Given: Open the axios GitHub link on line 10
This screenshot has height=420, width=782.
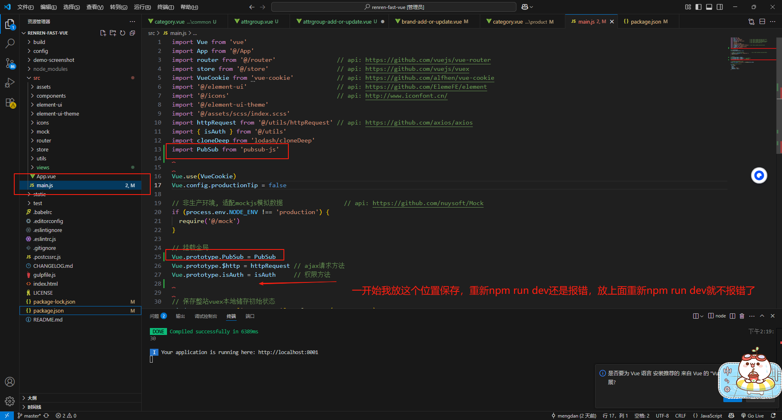Looking at the screenshot, I should click(419, 122).
